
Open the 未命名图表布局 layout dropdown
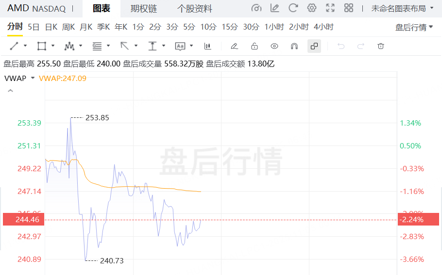click(x=402, y=8)
